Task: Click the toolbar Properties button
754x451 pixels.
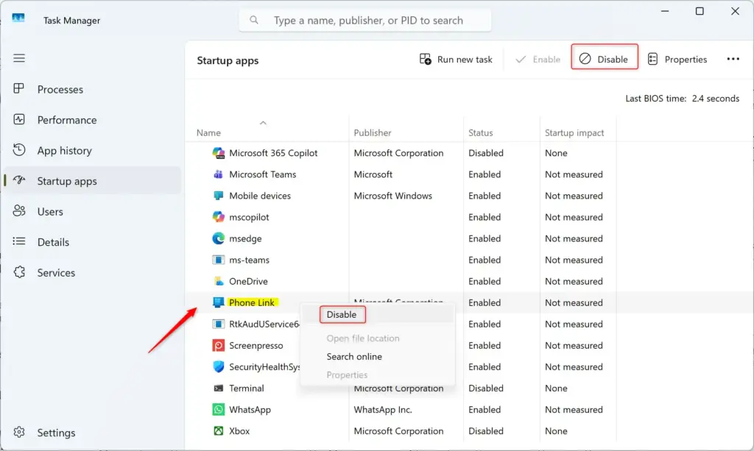Action: point(677,59)
